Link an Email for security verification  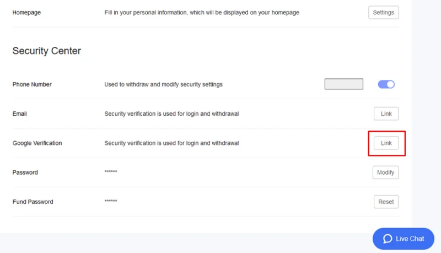(386, 114)
